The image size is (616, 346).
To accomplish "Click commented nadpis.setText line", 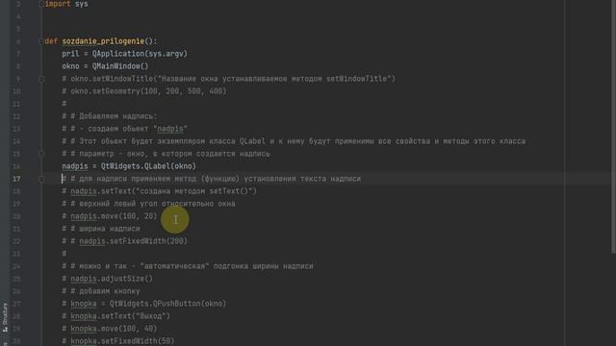I will (159, 191).
